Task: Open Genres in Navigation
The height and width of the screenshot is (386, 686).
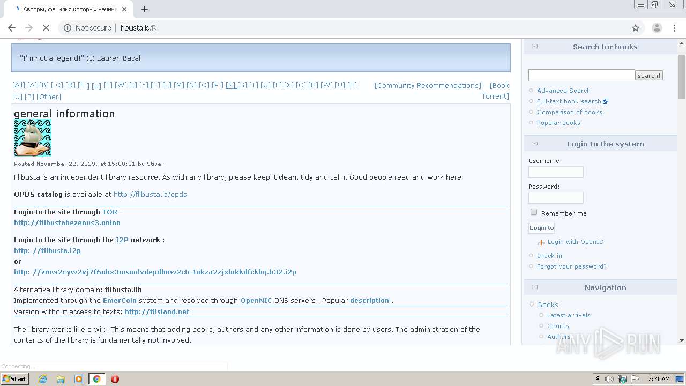Action: (x=558, y=326)
